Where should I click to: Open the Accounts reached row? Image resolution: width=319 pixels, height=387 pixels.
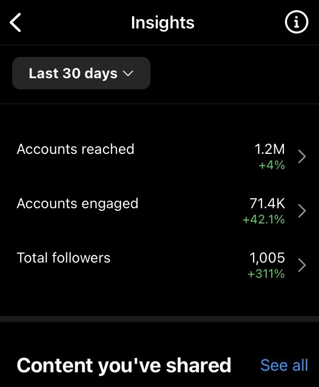160,156
